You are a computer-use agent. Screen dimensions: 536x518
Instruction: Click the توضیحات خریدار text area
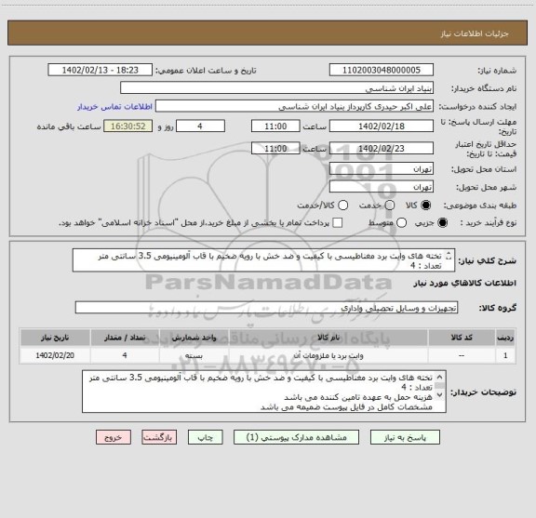(x=264, y=392)
